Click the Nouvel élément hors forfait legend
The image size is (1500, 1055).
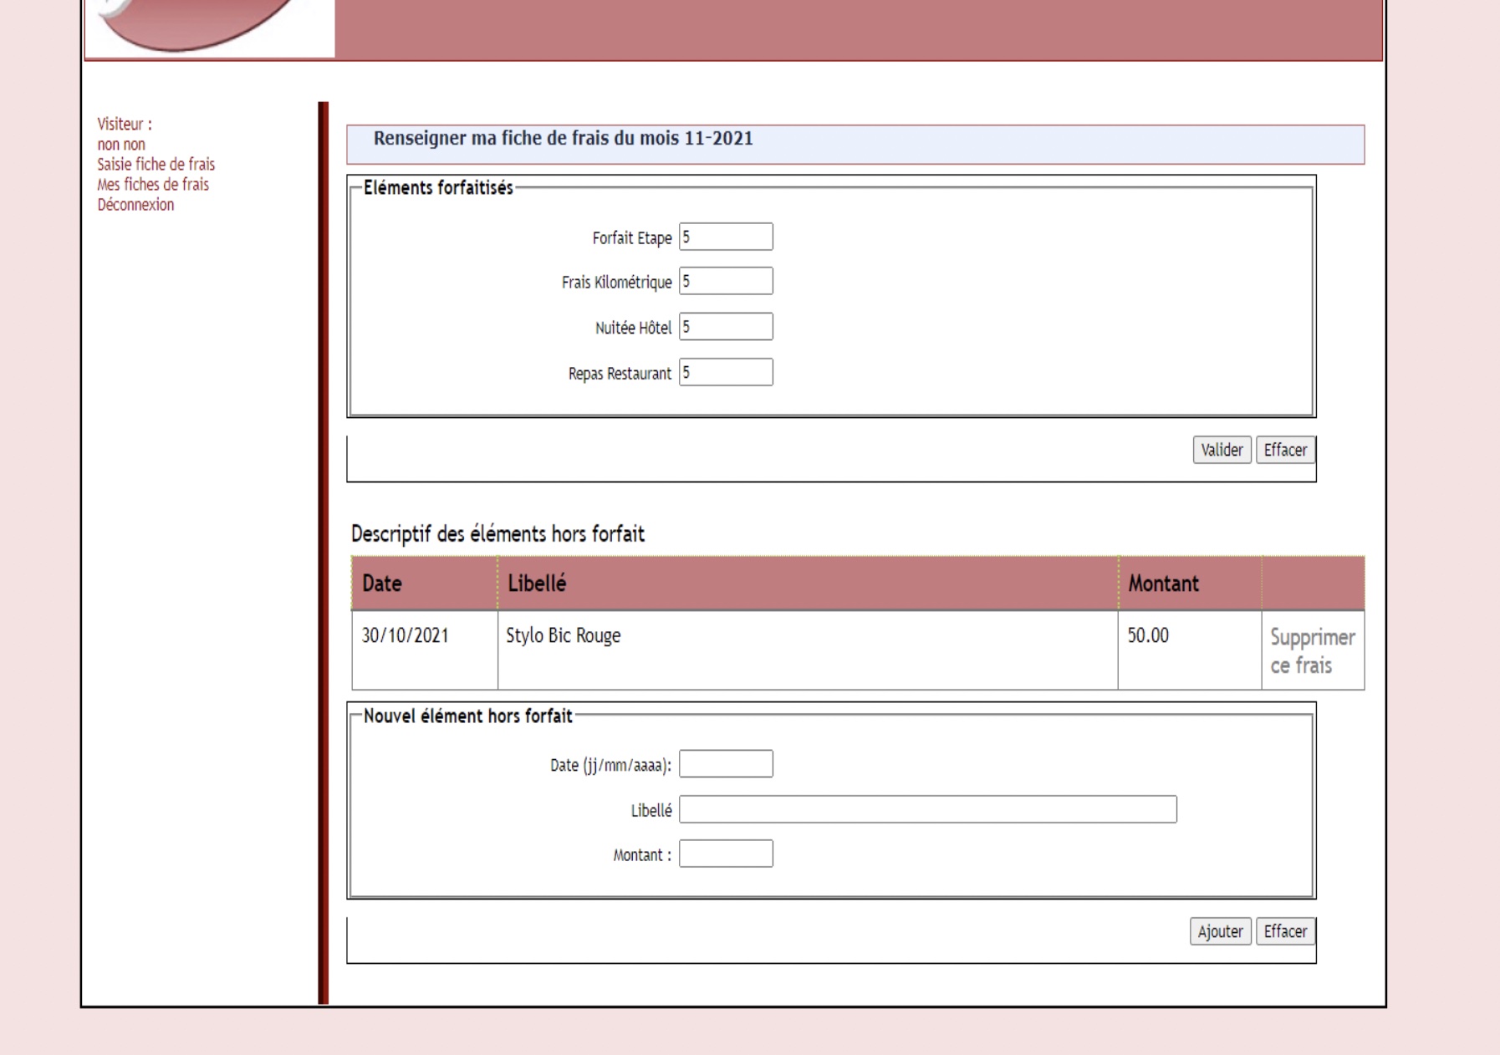click(x=468, y=716)
